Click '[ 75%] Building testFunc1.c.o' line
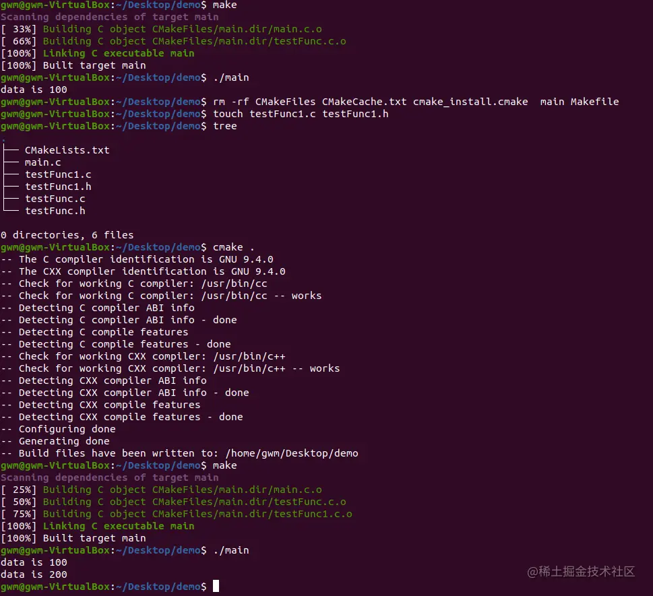 coord(177,514)
